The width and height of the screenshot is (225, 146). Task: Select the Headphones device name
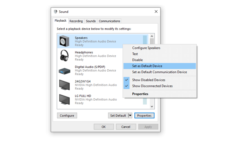tap(84, 52)
